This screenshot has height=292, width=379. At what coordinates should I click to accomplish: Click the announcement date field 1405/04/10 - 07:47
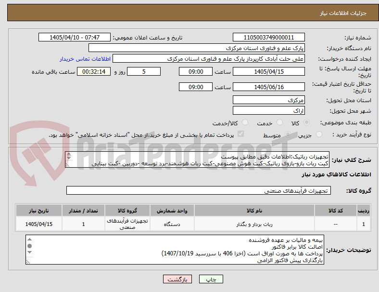(75, 37)
